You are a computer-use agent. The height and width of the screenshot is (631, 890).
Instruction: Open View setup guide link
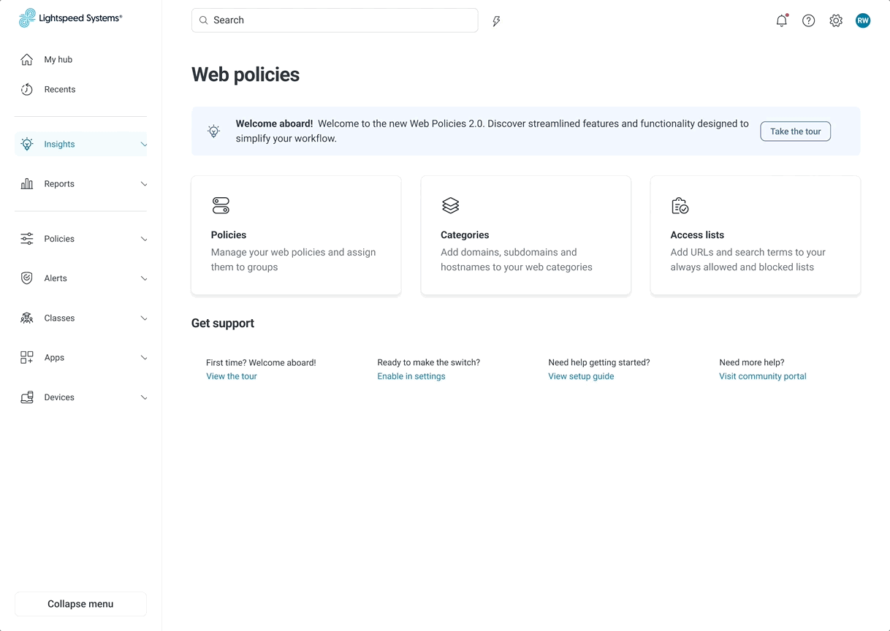(581, 376)
